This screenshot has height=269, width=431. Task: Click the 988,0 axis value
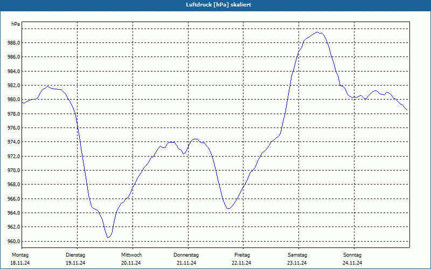[x=14, y=43]
